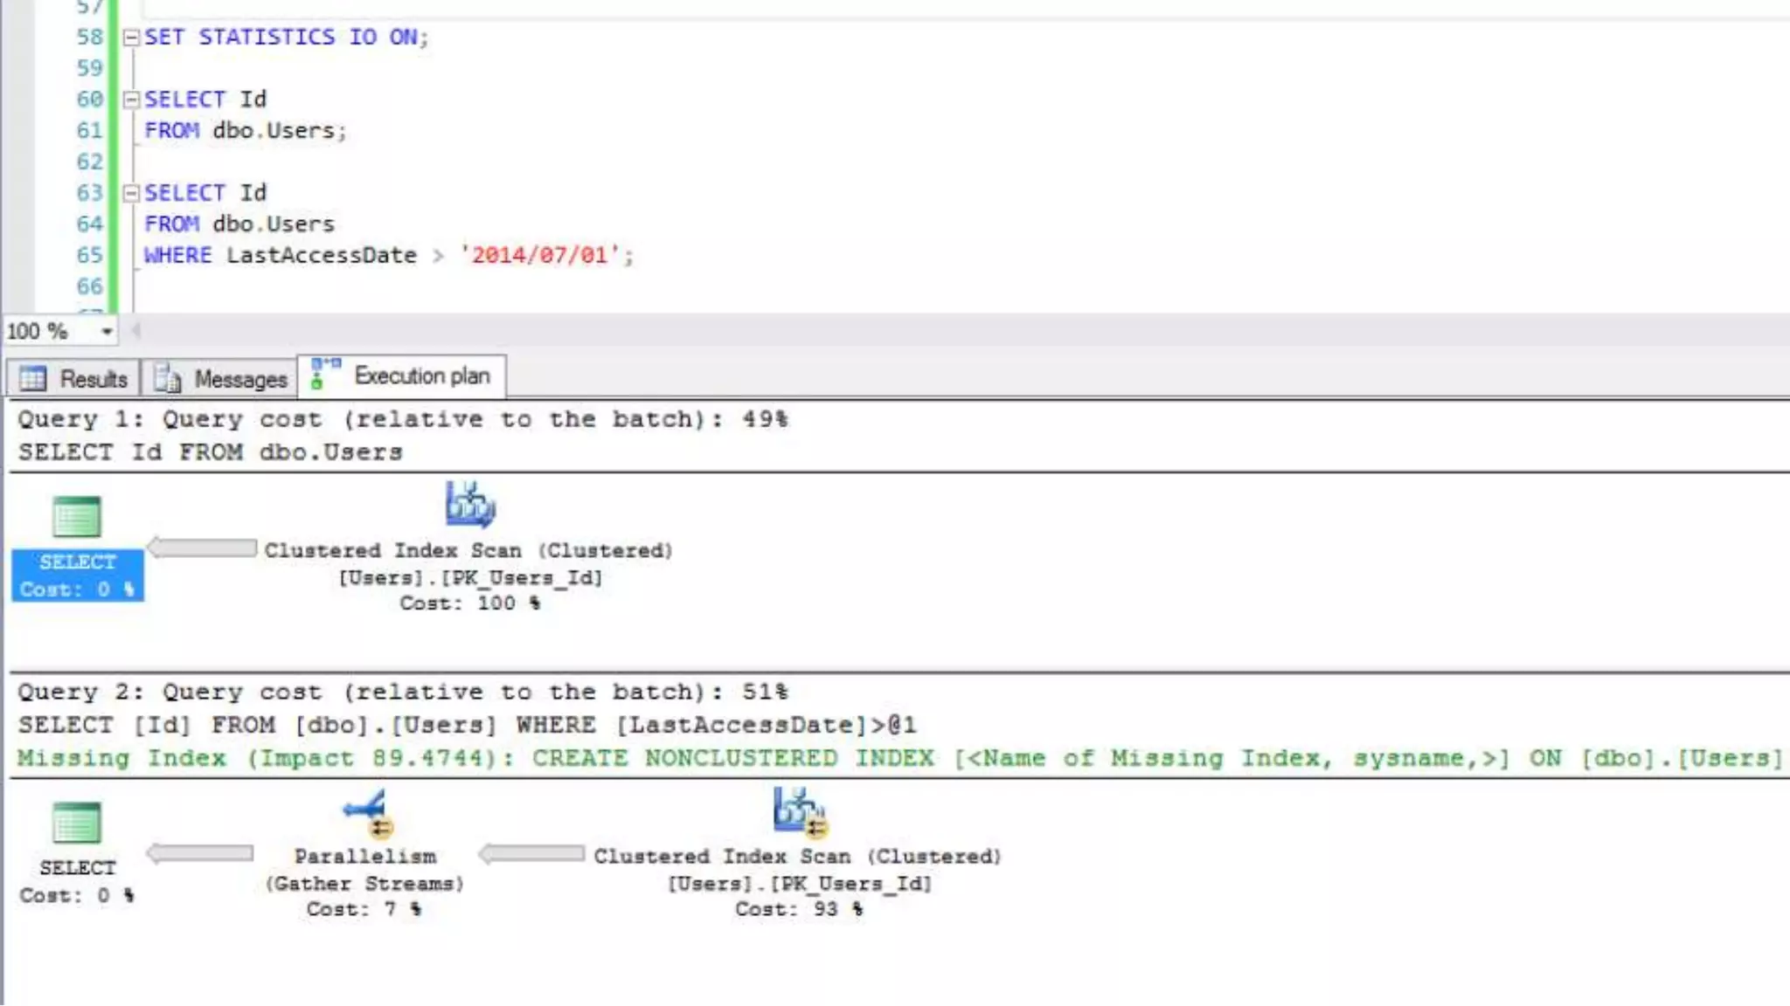Viewport: 1790px width, 1006px height.
Task: Select Query 1 SELECT result icon
Action: (x=77, y=517)
